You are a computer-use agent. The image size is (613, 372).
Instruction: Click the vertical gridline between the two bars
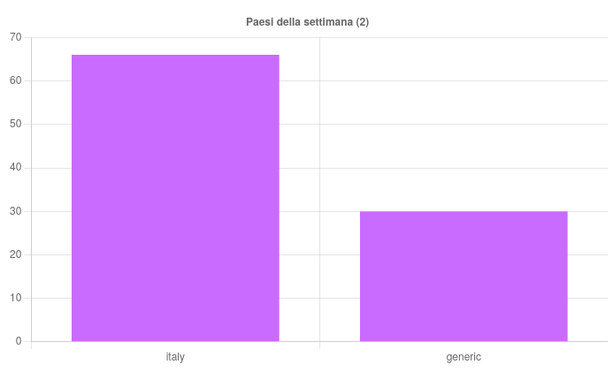coord(319,133)
